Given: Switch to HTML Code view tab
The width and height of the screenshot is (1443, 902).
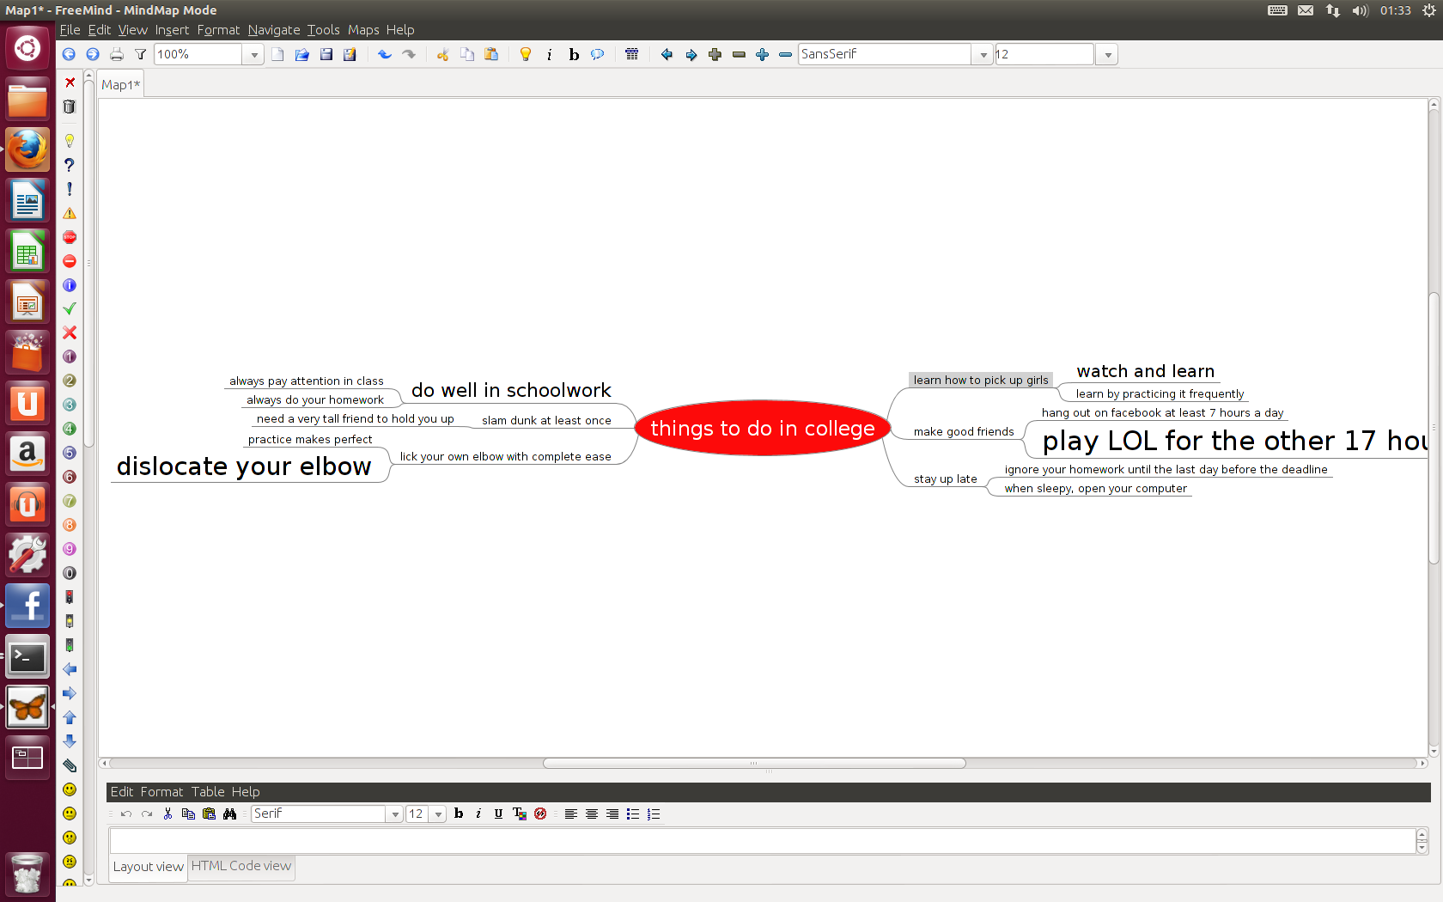Looking at the screenshot, I should (240, 866).
